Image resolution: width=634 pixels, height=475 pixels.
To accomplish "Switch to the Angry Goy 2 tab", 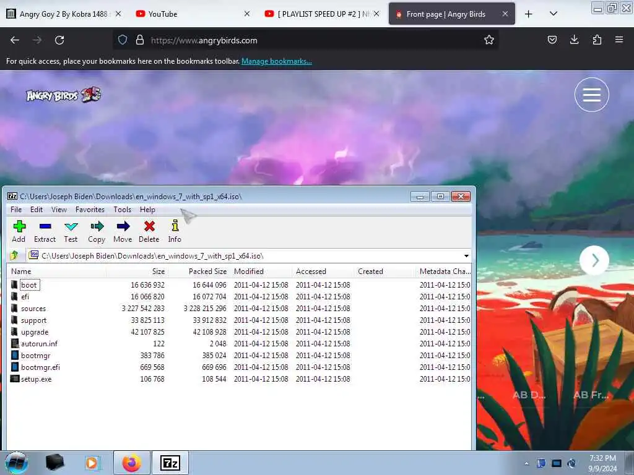I will pos(64,14).
